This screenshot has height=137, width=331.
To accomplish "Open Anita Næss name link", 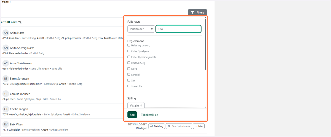I will (x=17, y=33).
